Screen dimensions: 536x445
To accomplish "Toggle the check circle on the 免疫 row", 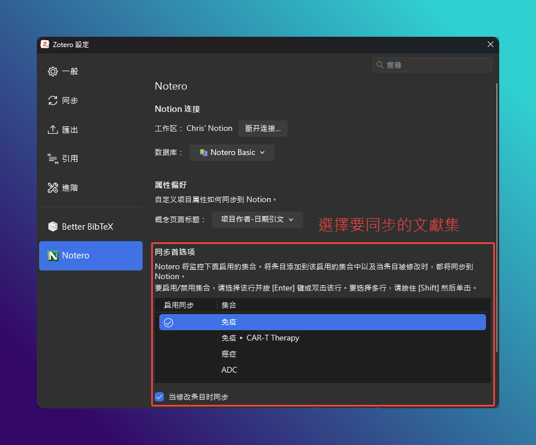I will click(x=169, y=323).
